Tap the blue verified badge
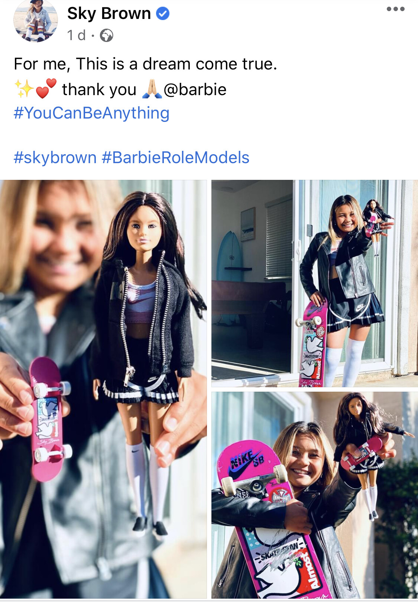The image size is (418, 602). pyautogui.click(x=163, y=14)
